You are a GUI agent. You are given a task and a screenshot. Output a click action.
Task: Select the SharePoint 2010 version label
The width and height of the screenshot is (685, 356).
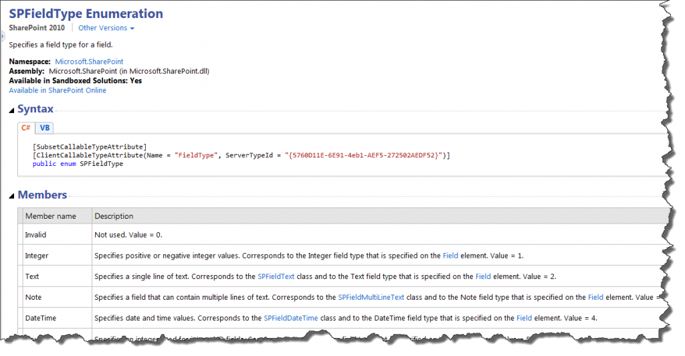37,28
